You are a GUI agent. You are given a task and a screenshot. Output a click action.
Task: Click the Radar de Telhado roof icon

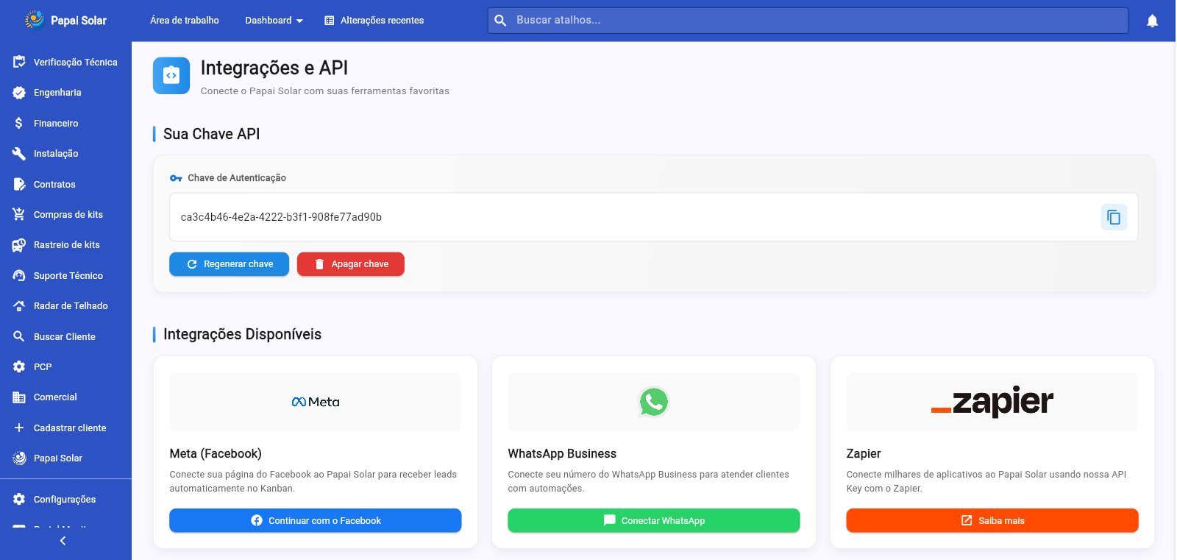click(x=19, y=305)
